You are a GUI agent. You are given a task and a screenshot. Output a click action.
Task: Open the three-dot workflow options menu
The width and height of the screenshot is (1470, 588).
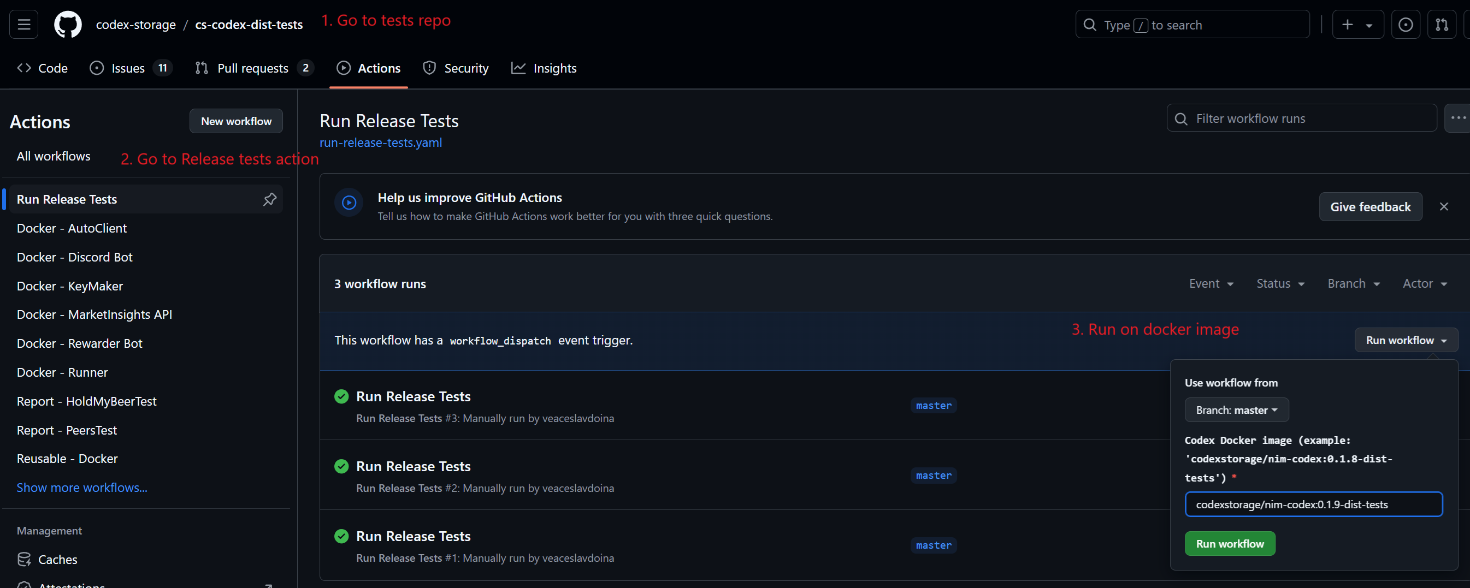(x=1457, y=118)
